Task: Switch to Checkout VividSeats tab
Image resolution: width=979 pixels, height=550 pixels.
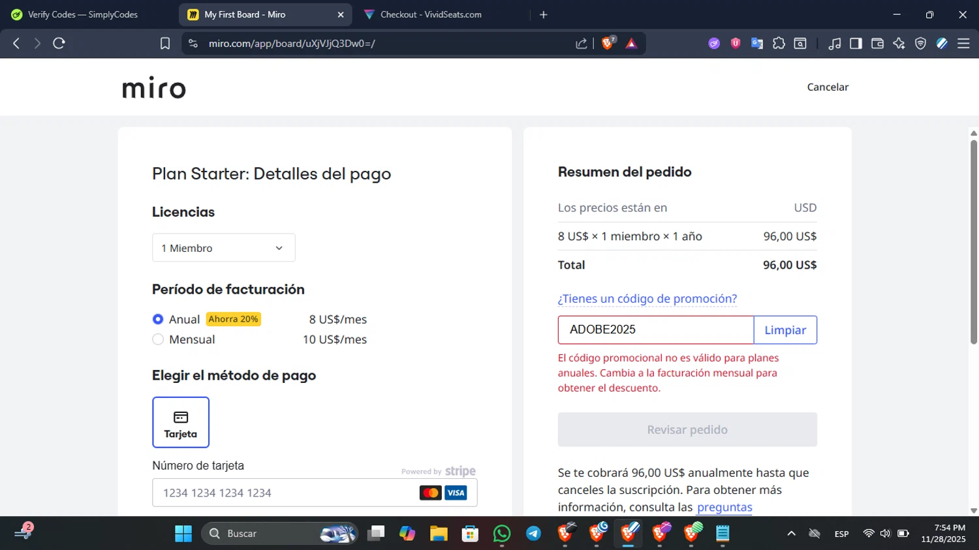Action: pos(431,14)
